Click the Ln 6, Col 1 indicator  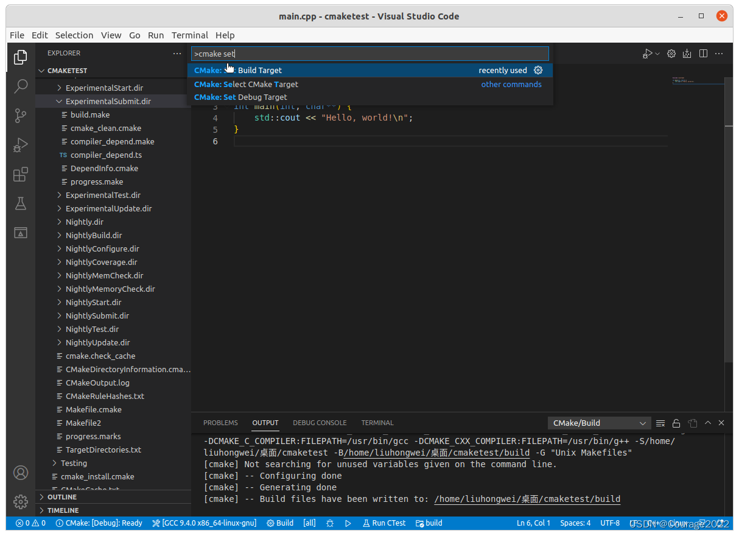click(533, 523)
